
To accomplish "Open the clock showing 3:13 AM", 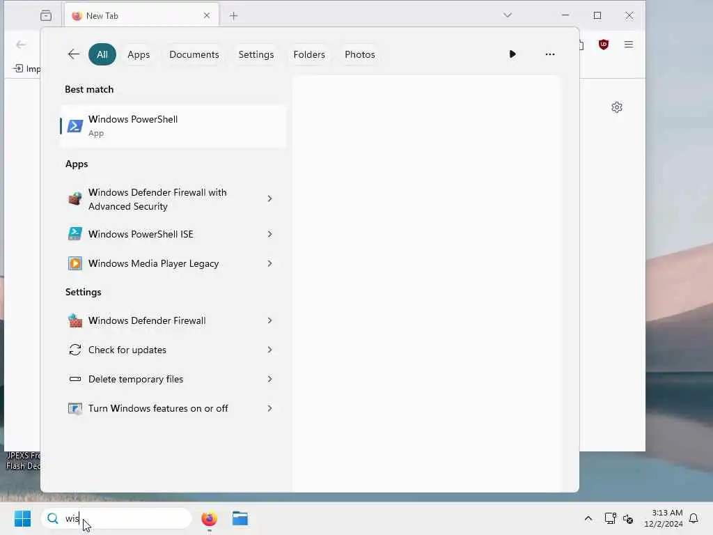I will point(663,518).
